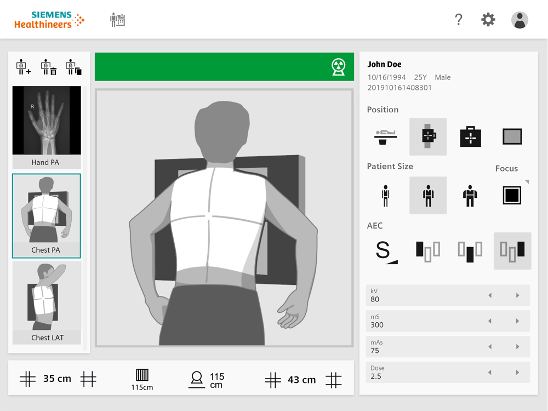Increase the Dose value
This screenshot has height=411, width=548.
tap(518, 373)
